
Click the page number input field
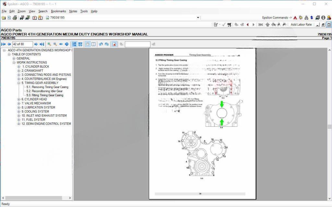[22, 44]
